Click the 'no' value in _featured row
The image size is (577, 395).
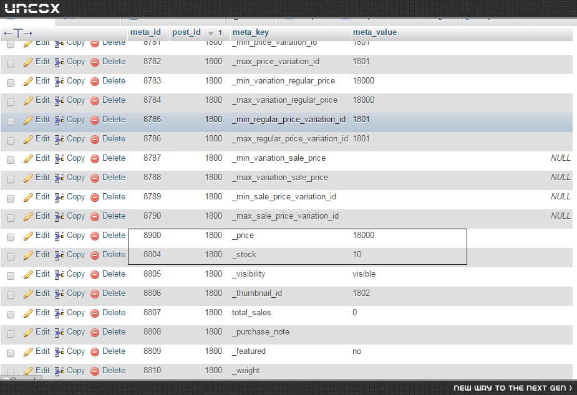(357, 351)
